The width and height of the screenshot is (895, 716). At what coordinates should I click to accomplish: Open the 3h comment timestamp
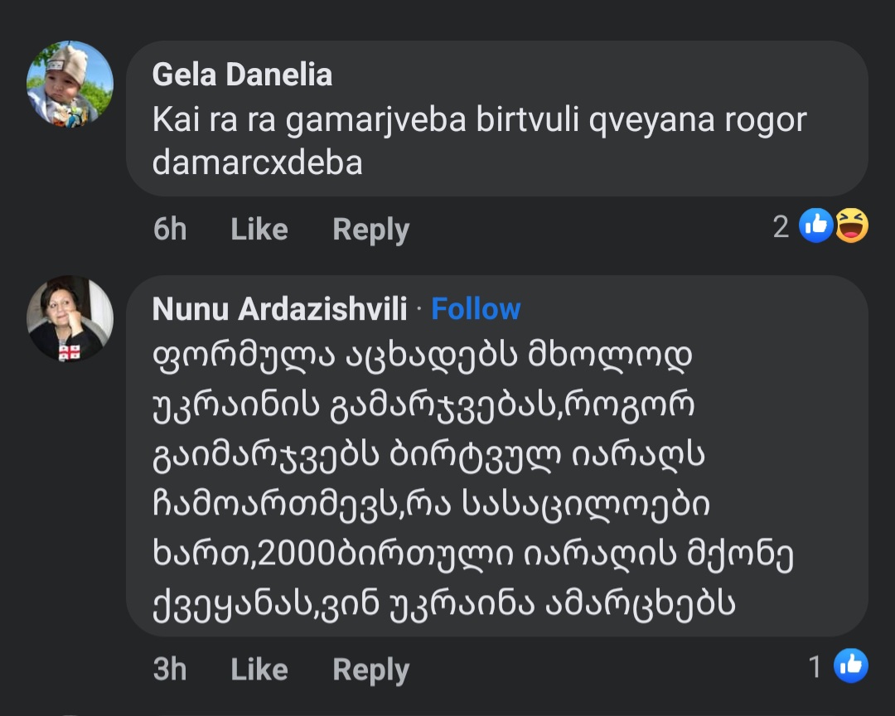(x=170, y=669)
